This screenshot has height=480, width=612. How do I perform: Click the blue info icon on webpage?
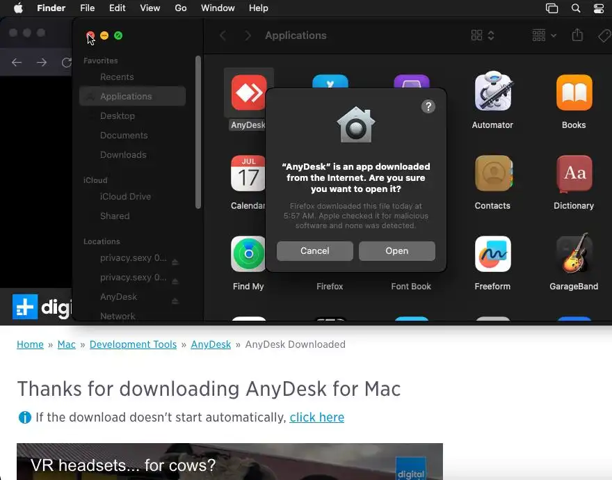(24, 417)
